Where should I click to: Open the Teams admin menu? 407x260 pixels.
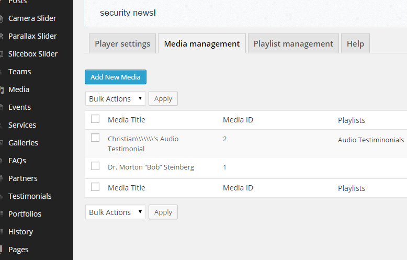19,72
